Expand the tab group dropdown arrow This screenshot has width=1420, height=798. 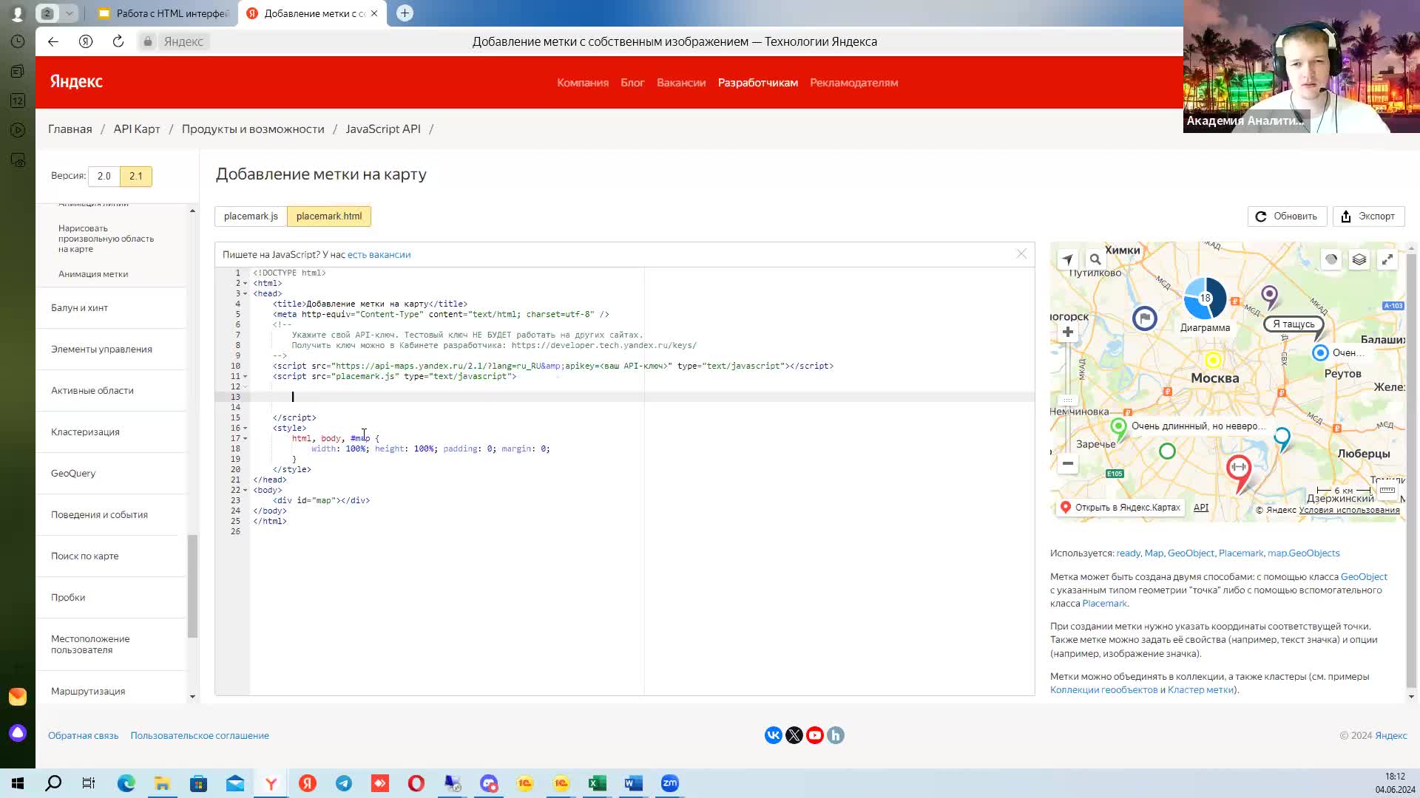[69, 13]
